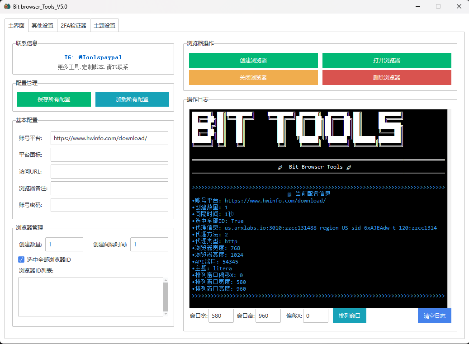Click the app icon in title bar
The height and width of the screenshot is (344, 469).
point(7,7)
